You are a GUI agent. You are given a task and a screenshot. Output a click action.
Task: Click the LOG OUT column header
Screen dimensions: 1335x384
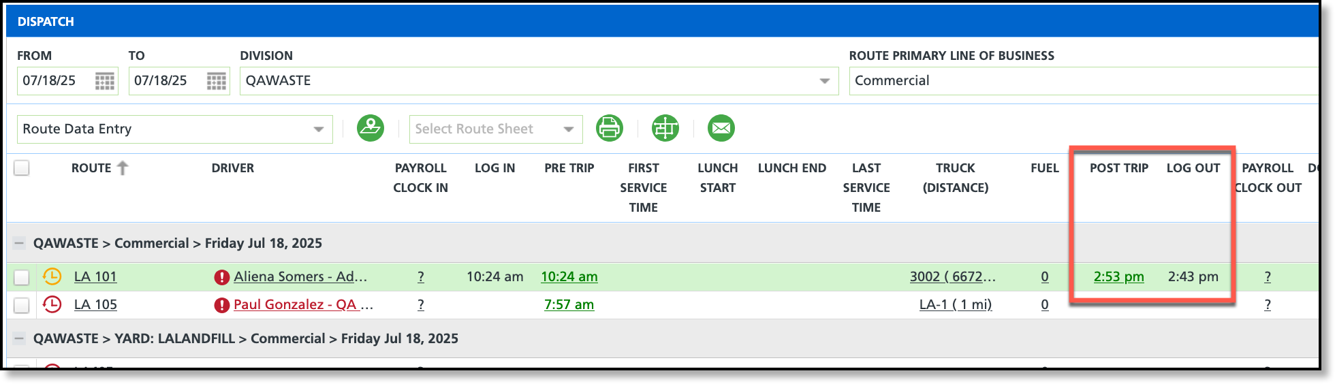tap(1193, 167)
